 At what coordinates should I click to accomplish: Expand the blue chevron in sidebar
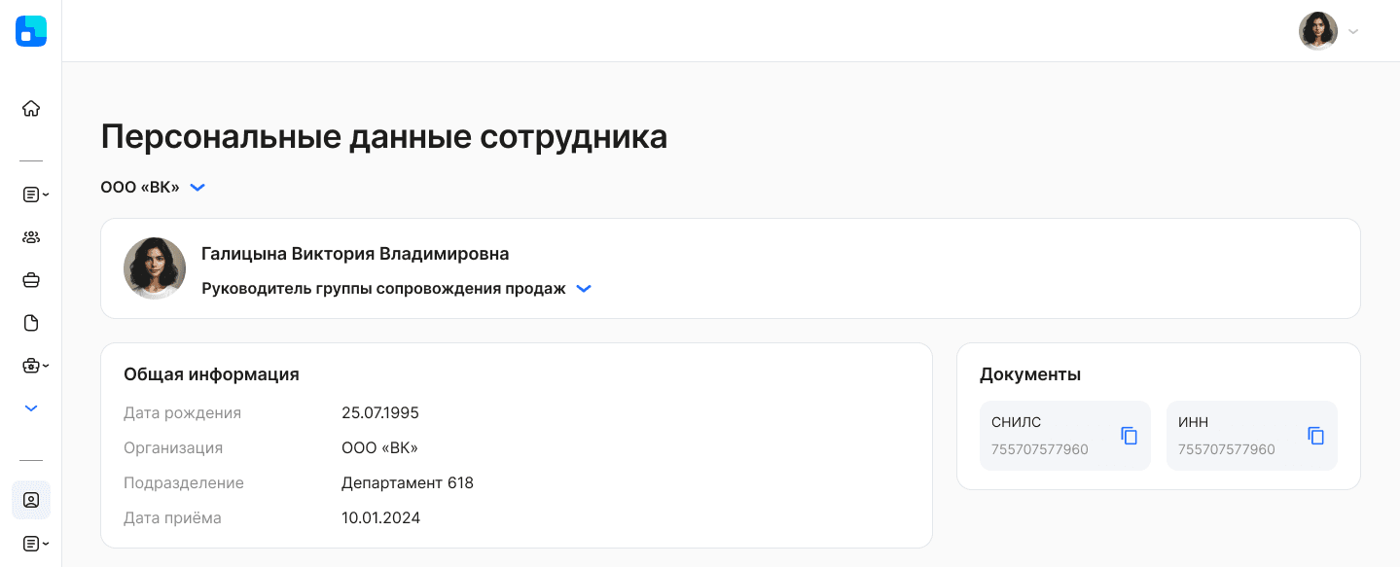(31, 408)
